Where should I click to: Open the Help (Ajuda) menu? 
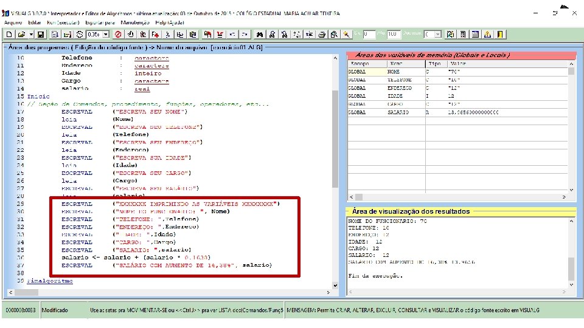170,22
